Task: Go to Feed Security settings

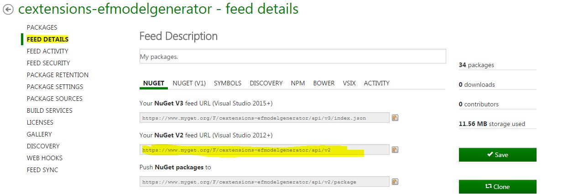Action: point(48,63)
